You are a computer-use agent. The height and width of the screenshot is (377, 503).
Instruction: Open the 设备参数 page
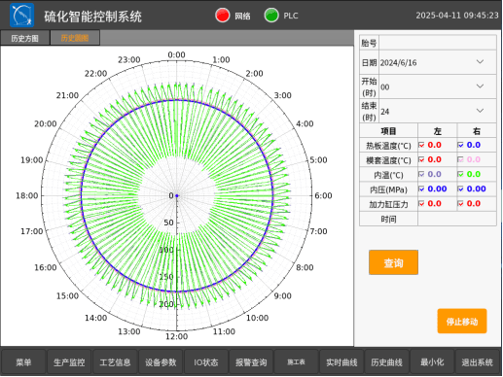(161, 362)
